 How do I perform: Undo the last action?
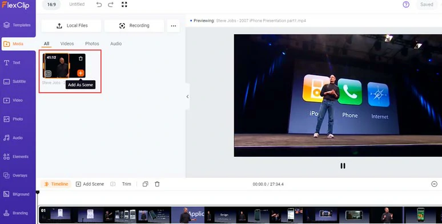coord(99,5)
